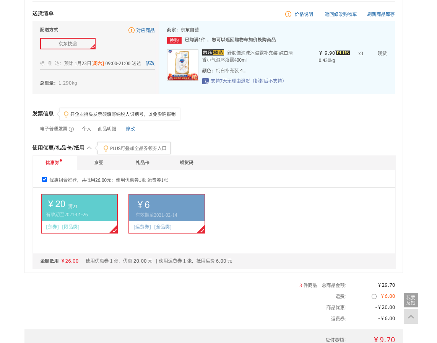Screen dimensions: 437x343
Task: Click the 7-day return badge icon
Action: 205,81
